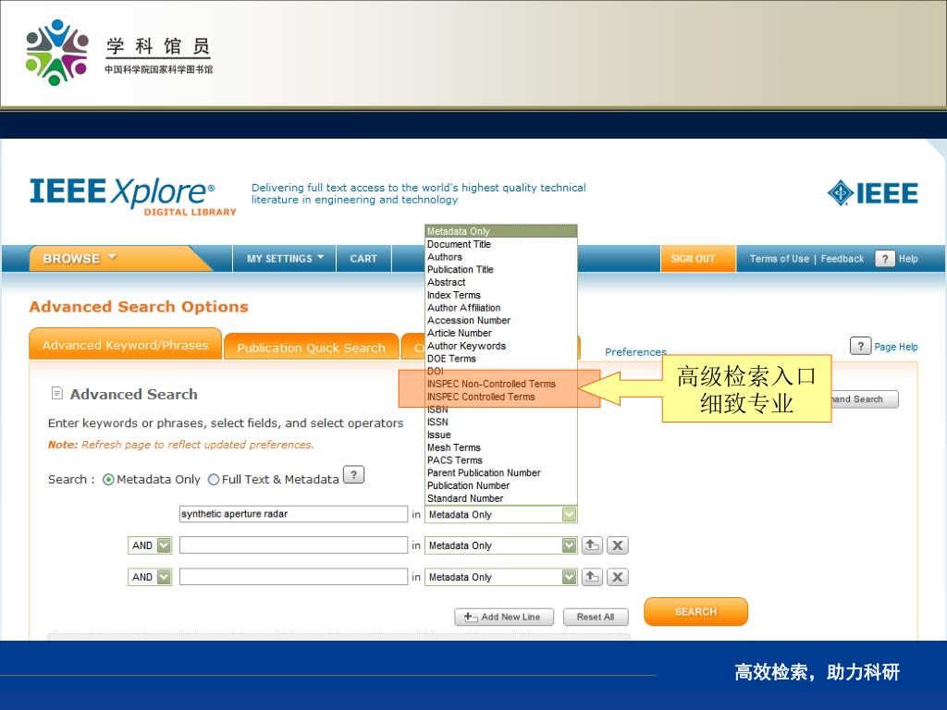Open the Preferences link
Screen dimensions: 947x710
pos(635,352)
